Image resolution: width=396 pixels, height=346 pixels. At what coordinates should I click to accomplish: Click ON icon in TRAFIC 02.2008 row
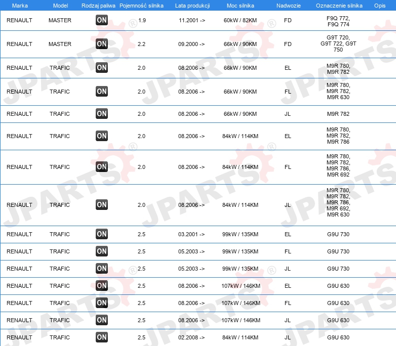click(x=102, y=337)
